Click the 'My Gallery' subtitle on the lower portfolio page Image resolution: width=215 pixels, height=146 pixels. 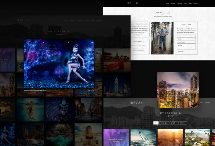coord(170,116)
